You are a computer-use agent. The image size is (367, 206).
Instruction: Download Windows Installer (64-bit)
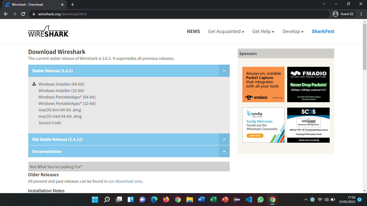(61, 84)
